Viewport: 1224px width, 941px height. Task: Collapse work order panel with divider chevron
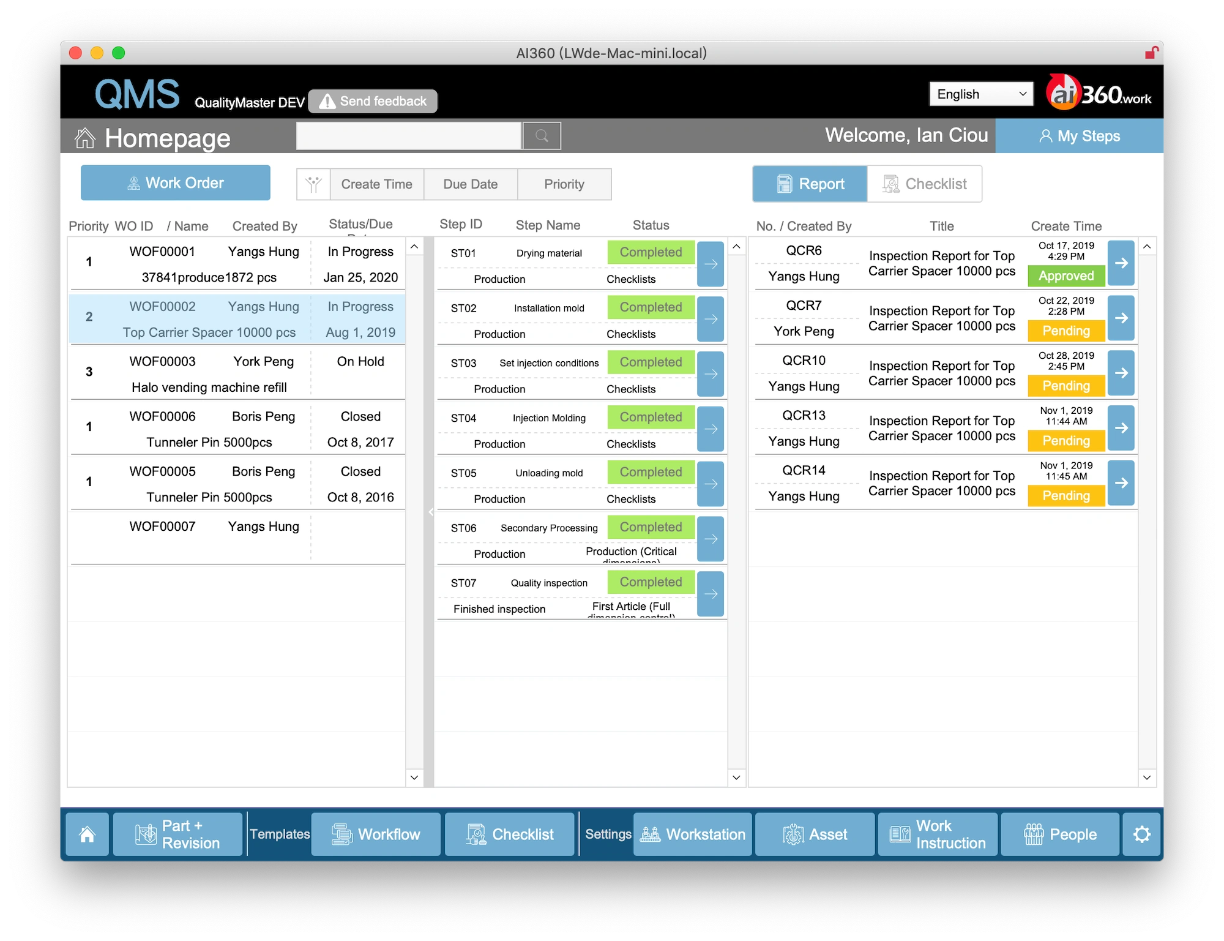[430, 512]
